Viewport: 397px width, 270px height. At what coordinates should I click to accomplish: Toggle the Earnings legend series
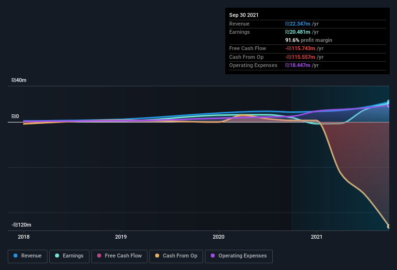pyautogui.click(x=69, y=256)
